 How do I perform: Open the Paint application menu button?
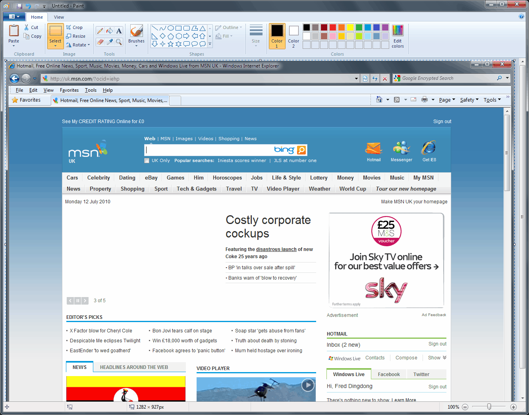point(14,17)
